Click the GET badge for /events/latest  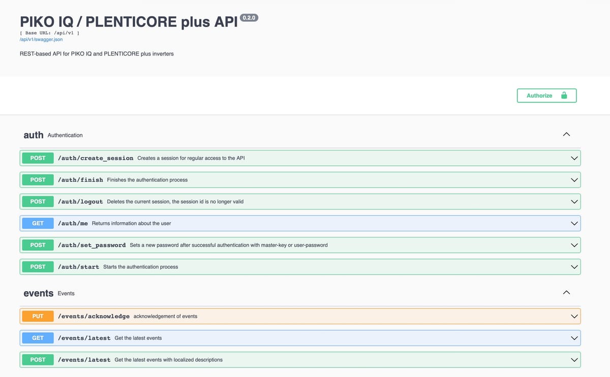(38, 338)
